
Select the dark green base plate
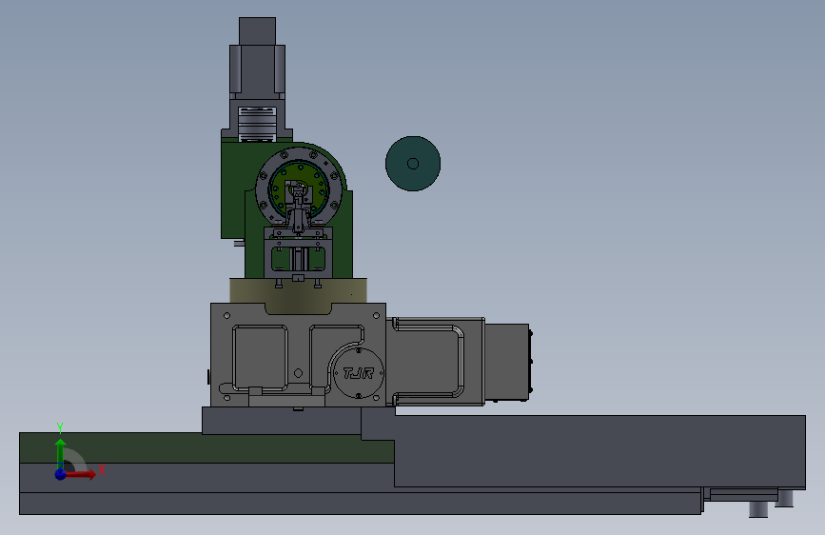click(x=206, y=448)
